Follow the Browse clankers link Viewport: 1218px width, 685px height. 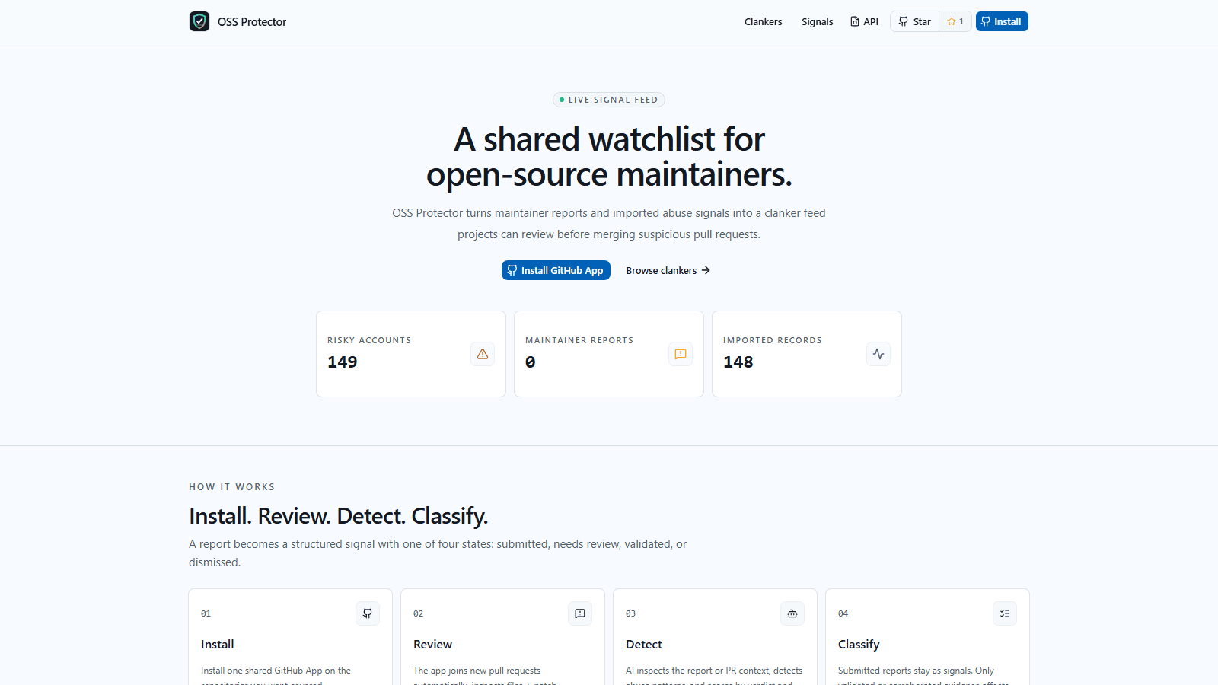(668, 270)
